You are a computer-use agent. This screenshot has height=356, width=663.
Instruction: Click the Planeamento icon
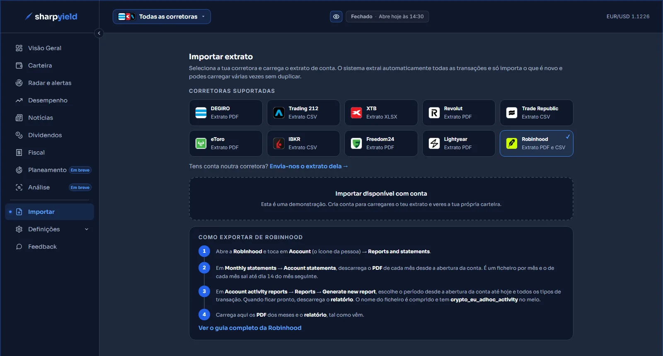pos(19,170)
